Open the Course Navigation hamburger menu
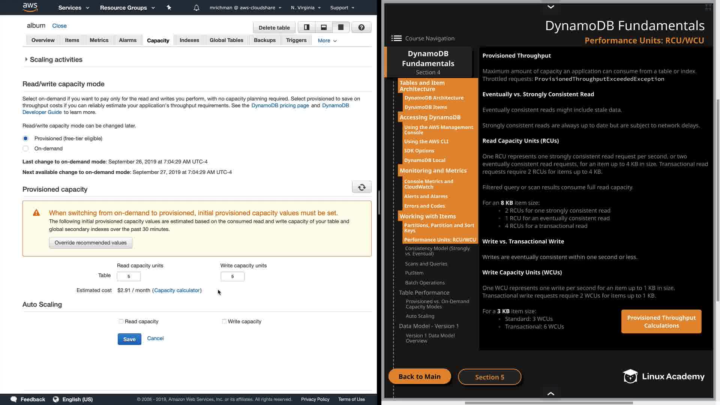 click(396, 38)
